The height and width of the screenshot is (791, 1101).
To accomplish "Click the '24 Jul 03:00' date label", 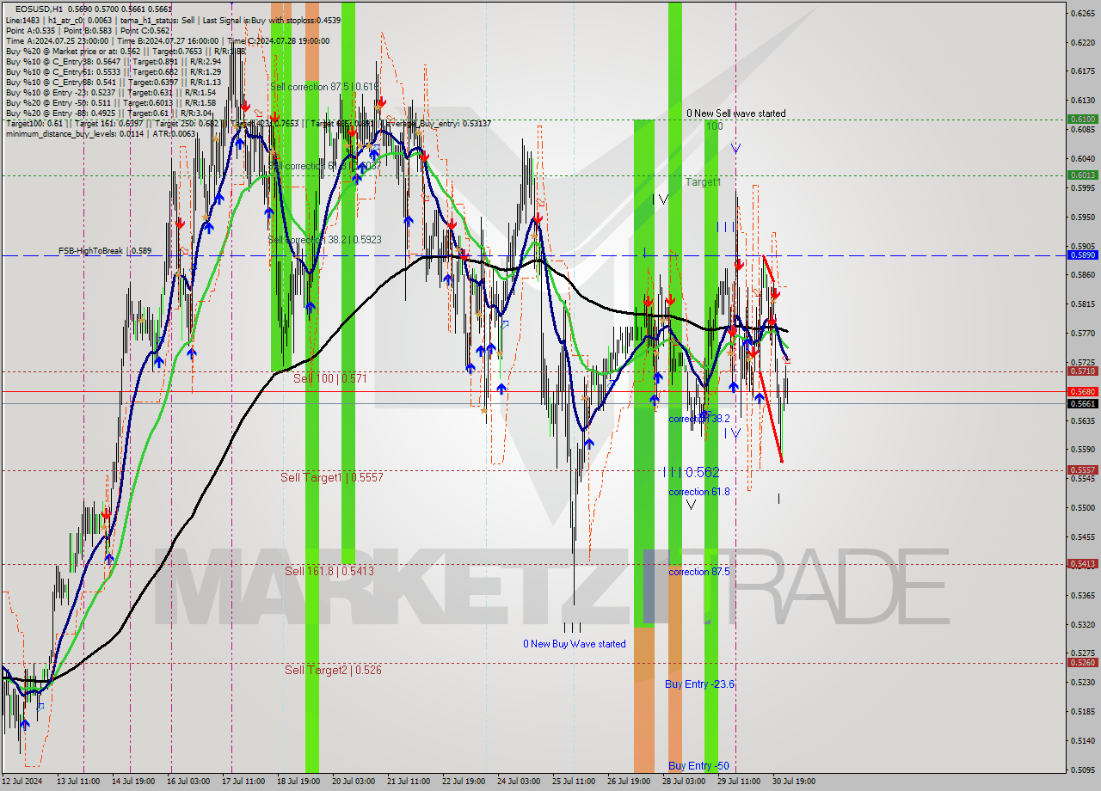I will tap(519, 782).
